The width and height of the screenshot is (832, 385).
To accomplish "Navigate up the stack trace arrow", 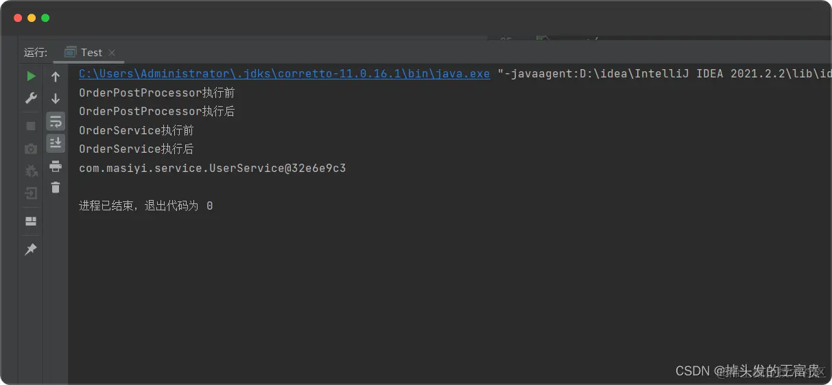I will pos(56,77).
